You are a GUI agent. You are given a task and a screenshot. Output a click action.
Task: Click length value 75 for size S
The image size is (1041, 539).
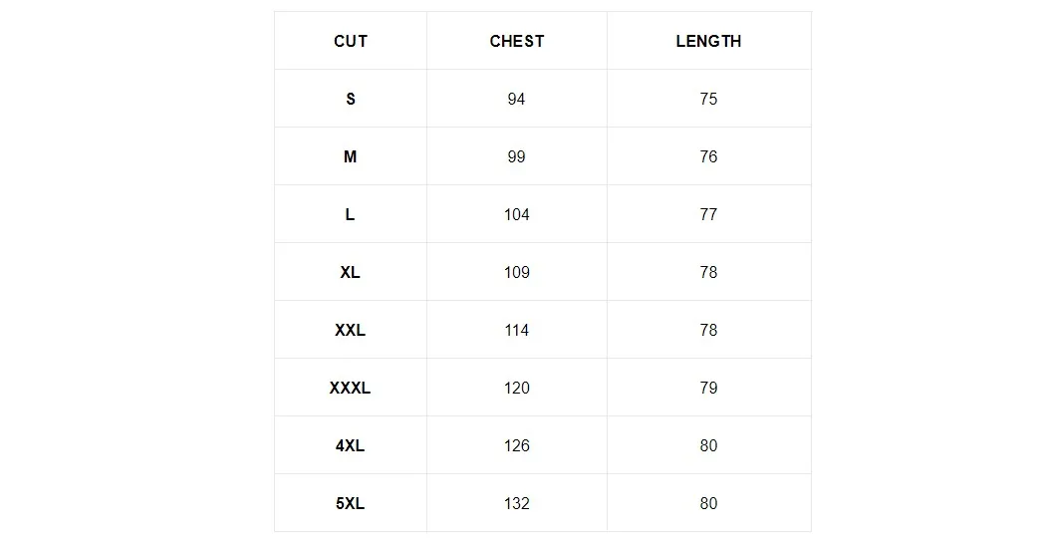click(x=708, y=99)
